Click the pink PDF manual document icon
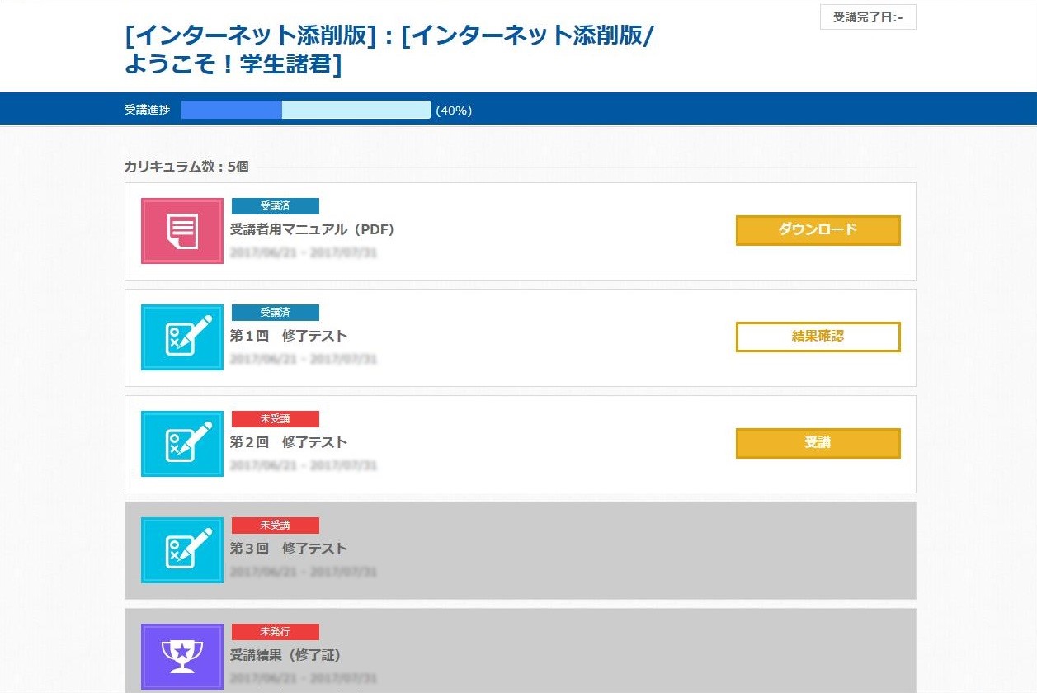 (x=182, y=231)
